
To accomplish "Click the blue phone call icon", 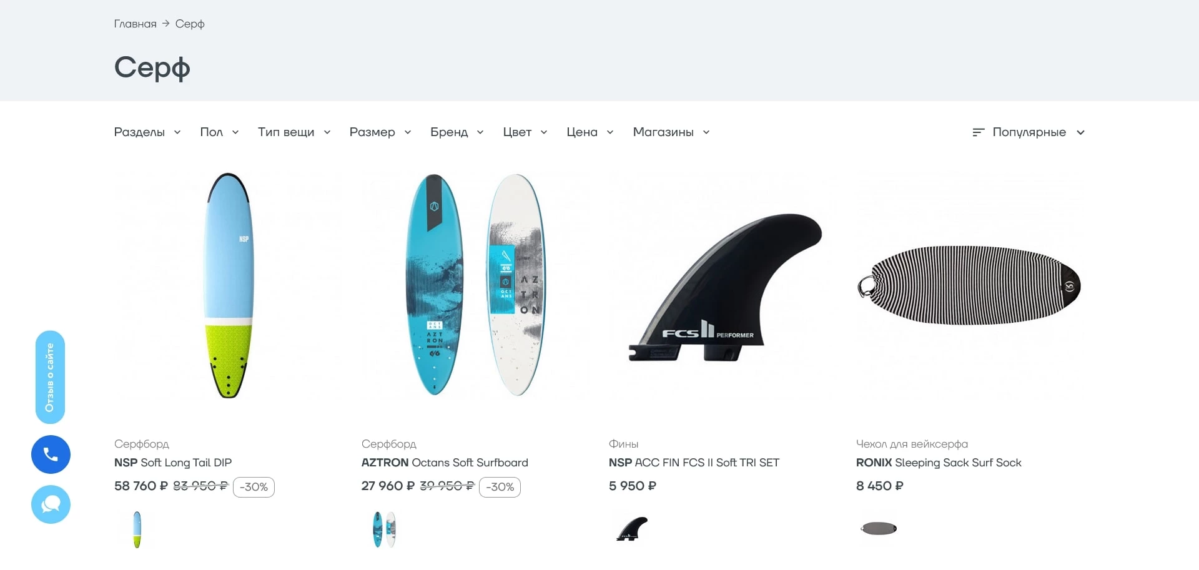I will [x=51, y=455].
